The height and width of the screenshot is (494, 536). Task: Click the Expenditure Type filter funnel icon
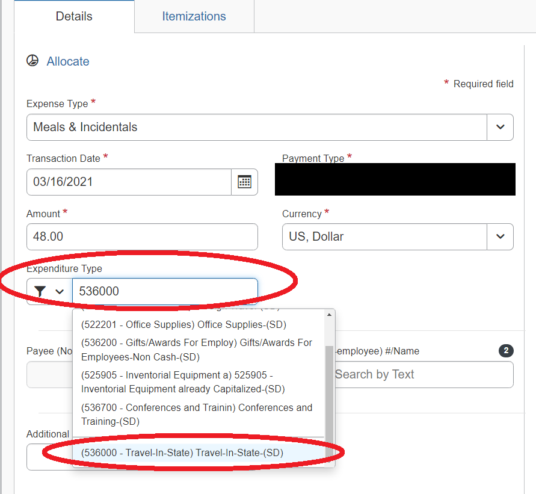[x=40, y=291]
